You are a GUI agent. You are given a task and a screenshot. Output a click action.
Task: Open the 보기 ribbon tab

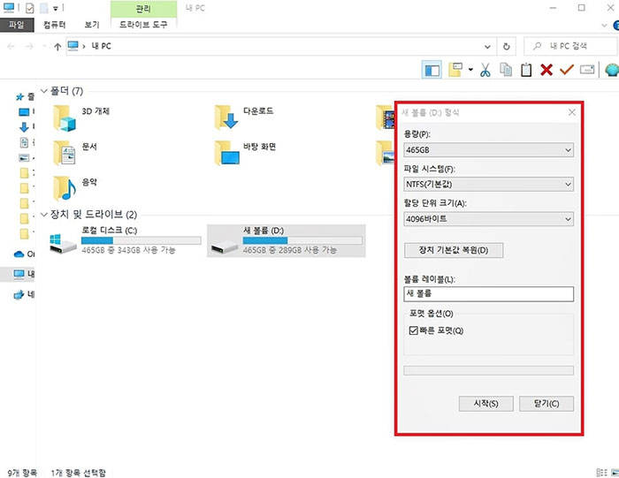pos(92,25)
